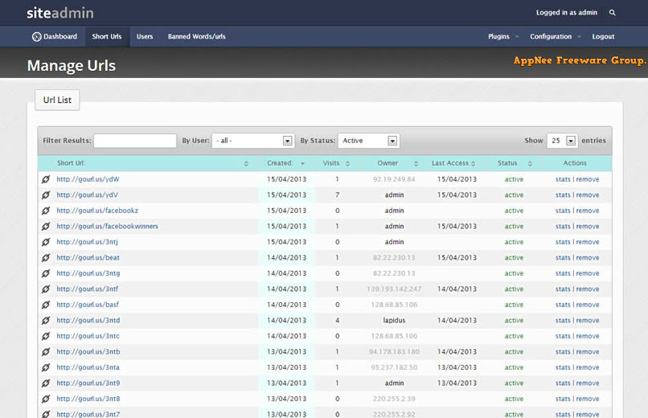
Task: Click link icon beside gourl.us/3nt9
Action: click(x=46, y=383)
